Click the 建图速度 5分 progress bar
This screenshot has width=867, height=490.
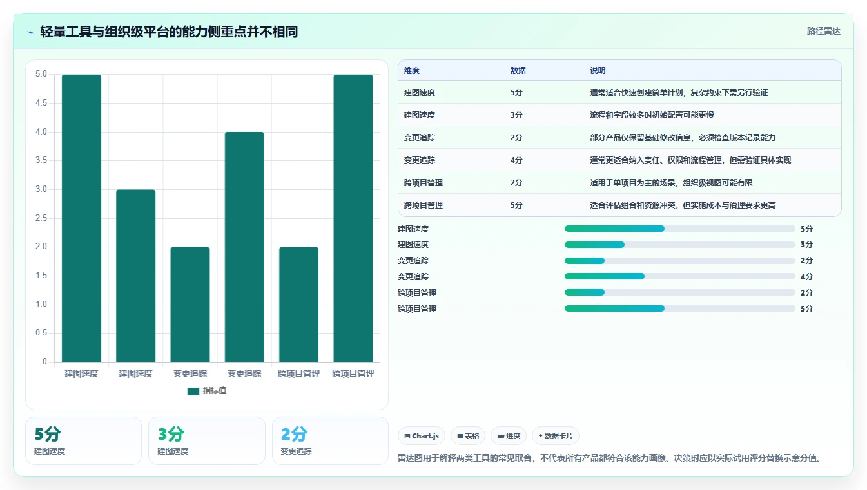[680, 229]
